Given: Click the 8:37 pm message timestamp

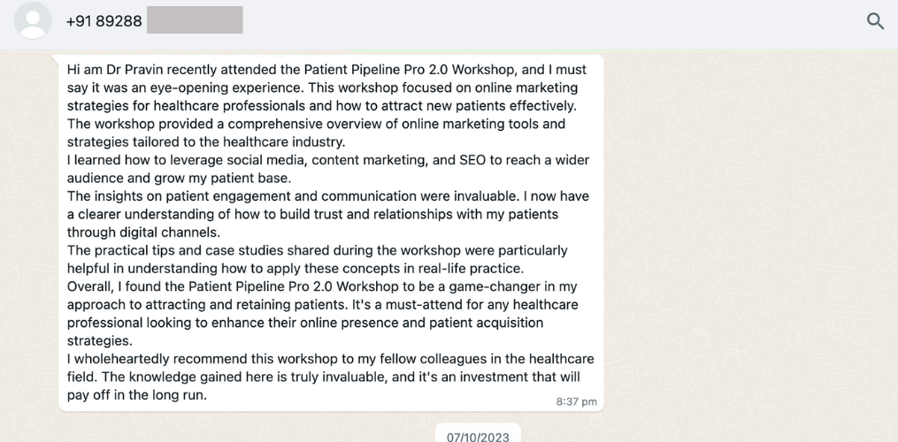Looking at the screenshot, I should click(576, 401).
